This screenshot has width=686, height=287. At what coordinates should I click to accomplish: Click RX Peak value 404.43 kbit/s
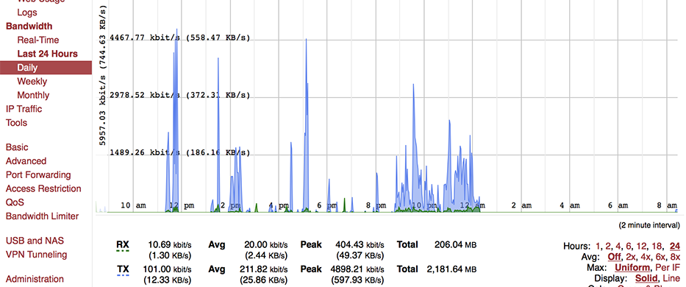(360, 244)
